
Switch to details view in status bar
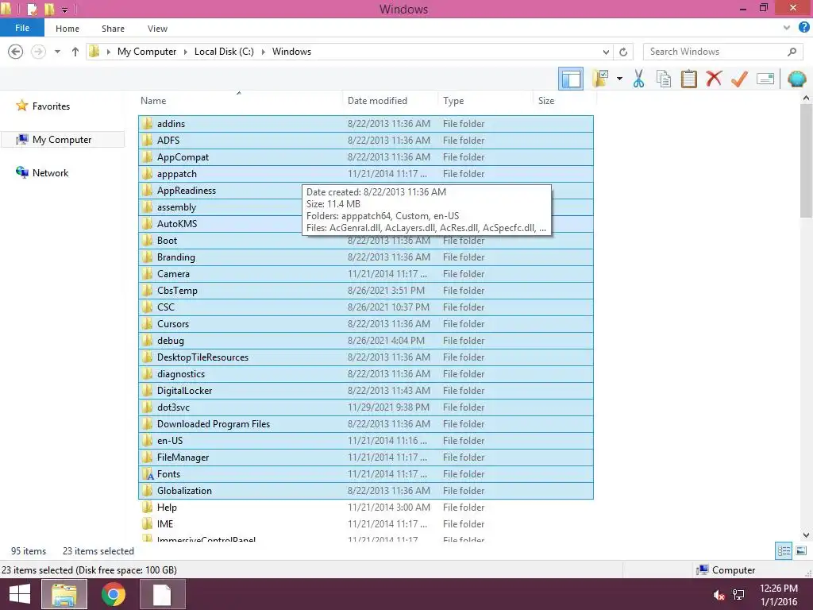(x=784, y=551)
